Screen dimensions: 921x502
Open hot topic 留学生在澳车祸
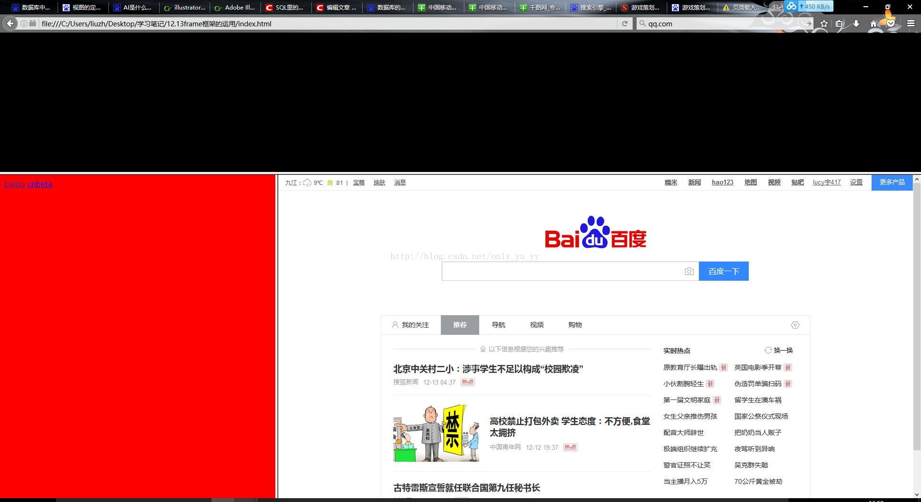tap(758, 400)
